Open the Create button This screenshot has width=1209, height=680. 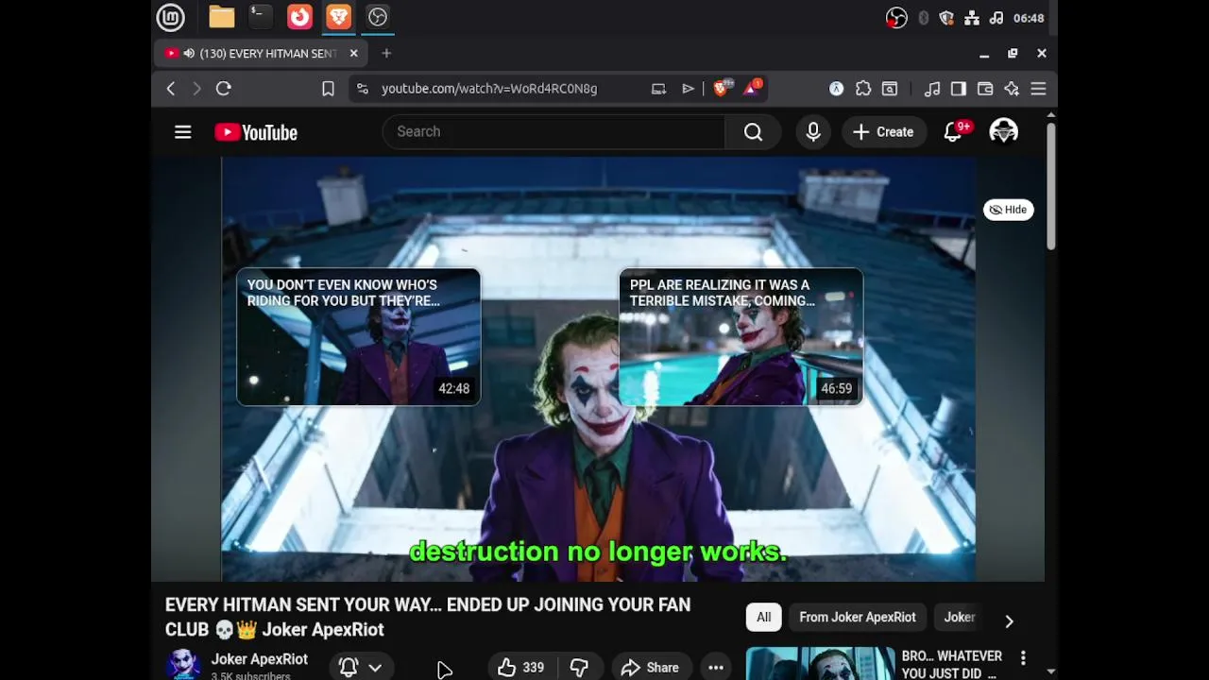tap(883, 132)
